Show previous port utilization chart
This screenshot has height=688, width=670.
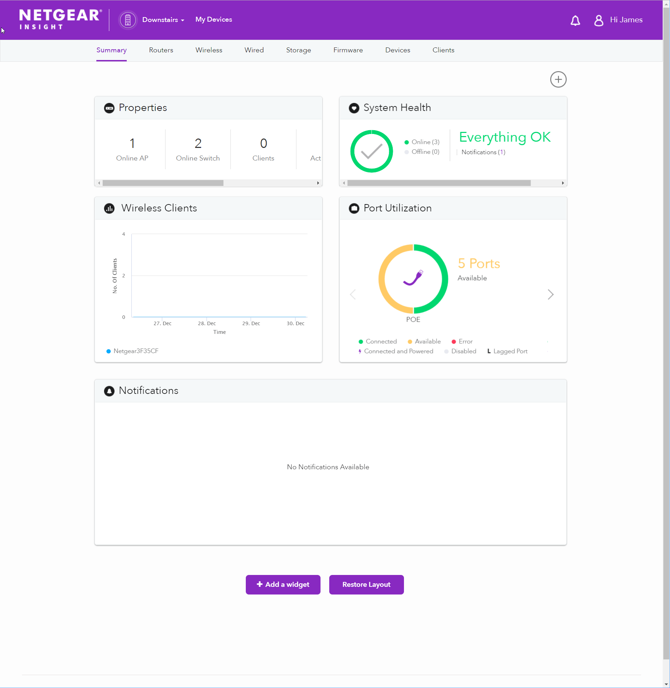(x=353, y=294)
